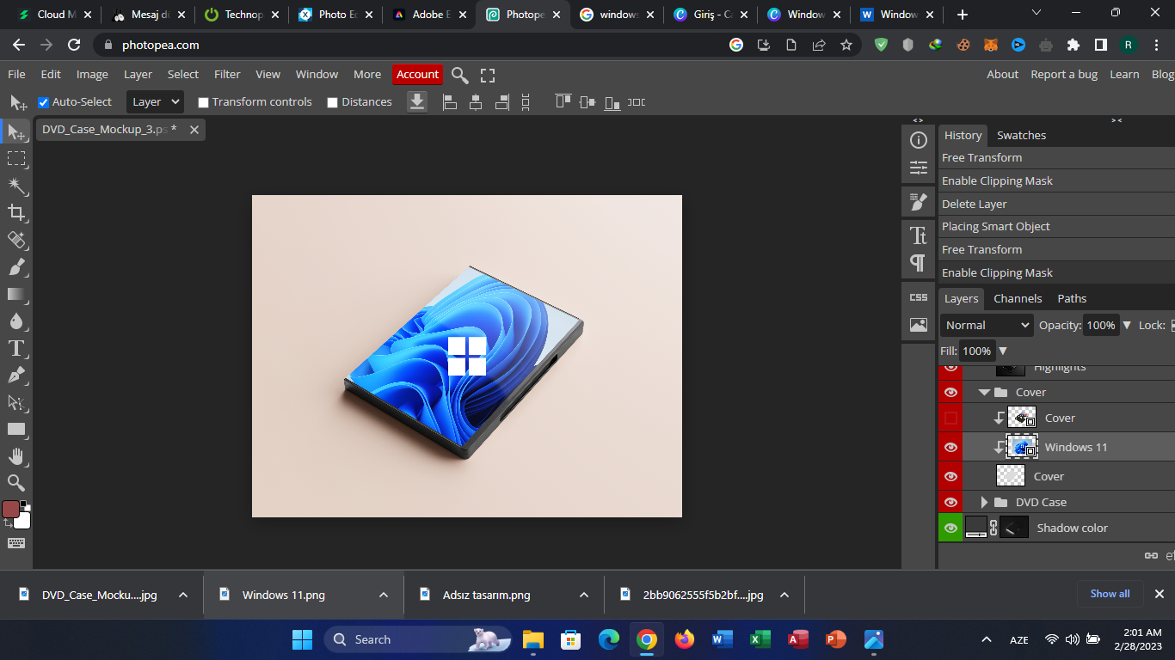This screenshot has height=660, width=1175.
Task: Switch to the Paths tab
Action: 1072,299
